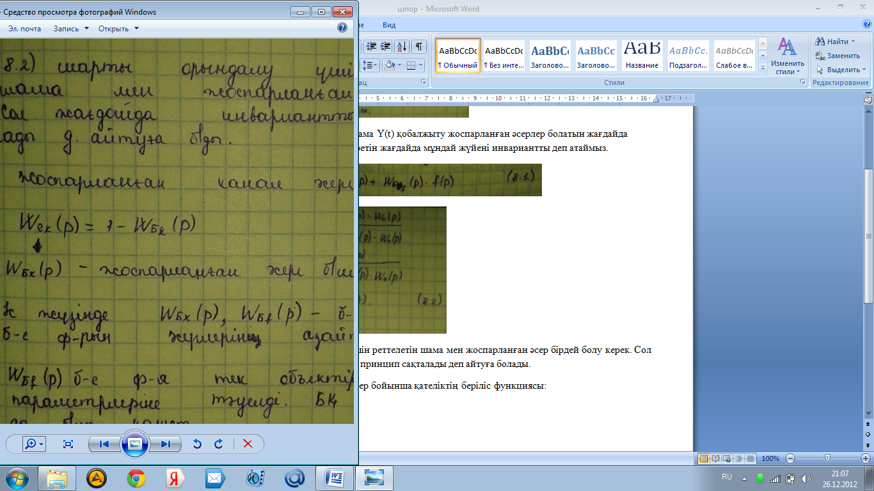Open line spacing dropdown

pyautogui.click(x=371, y=65)
